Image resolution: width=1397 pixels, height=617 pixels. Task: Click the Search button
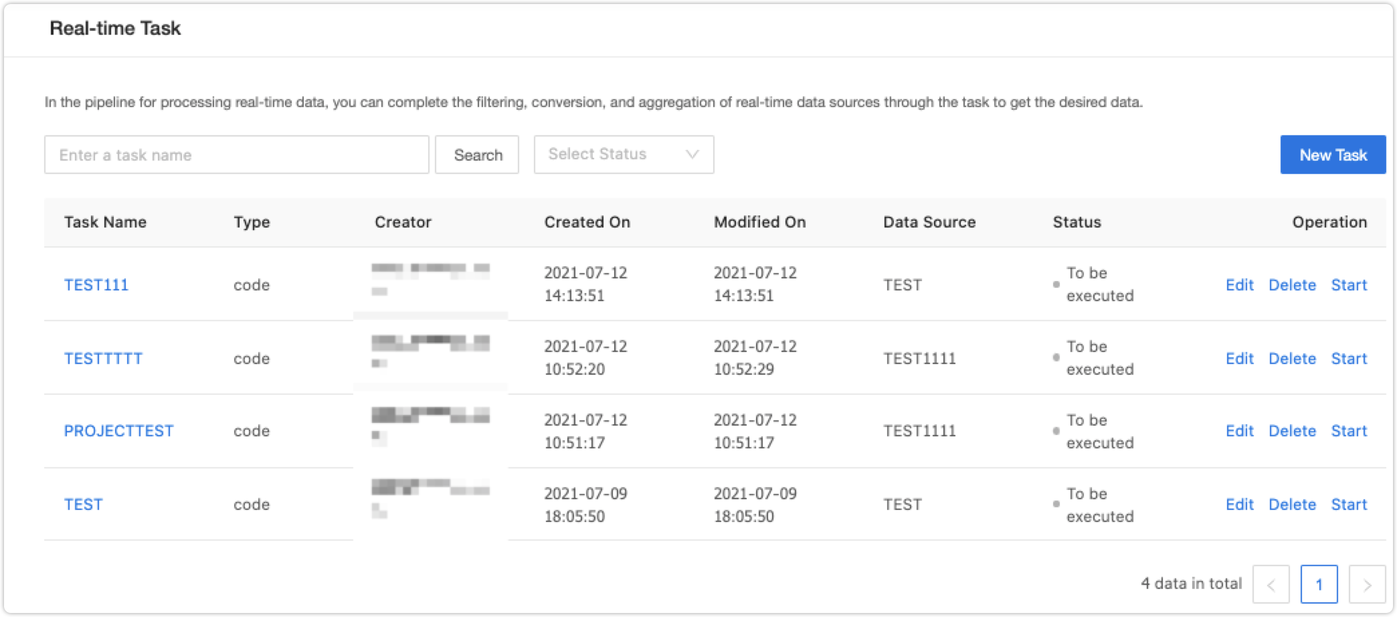point(477,155)
